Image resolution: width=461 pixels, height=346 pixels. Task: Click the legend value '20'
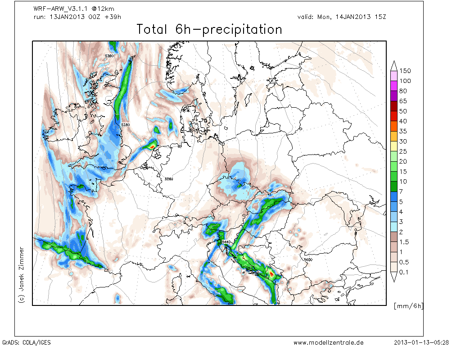click(x=403, y=161)
